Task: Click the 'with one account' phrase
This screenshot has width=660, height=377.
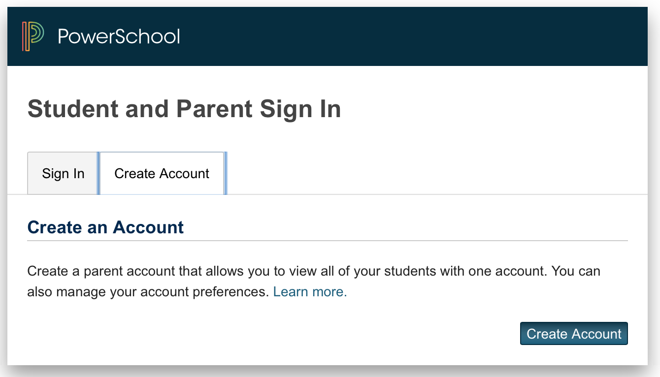Action: click(494, 271)
